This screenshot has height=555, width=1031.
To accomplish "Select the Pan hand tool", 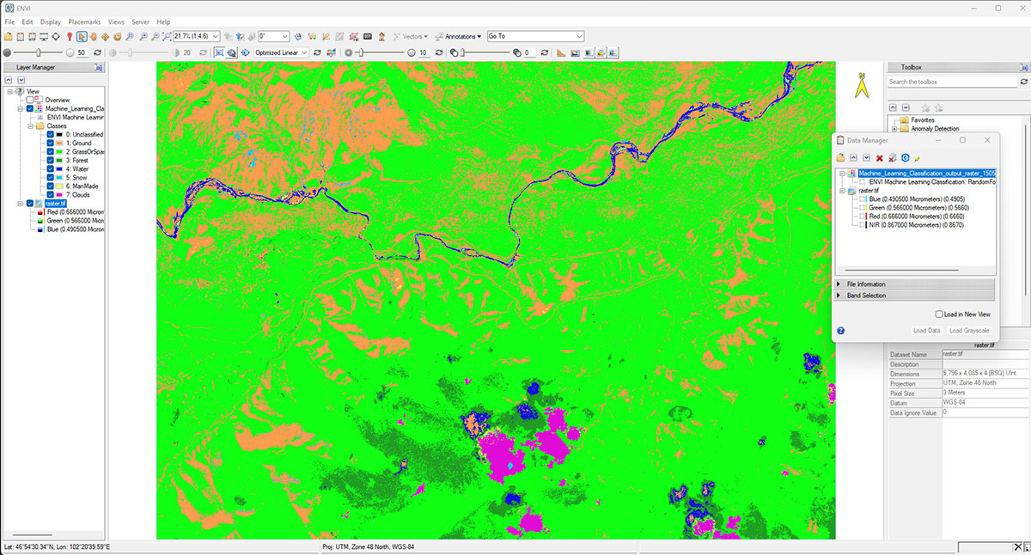I will [x=93, y=37].
